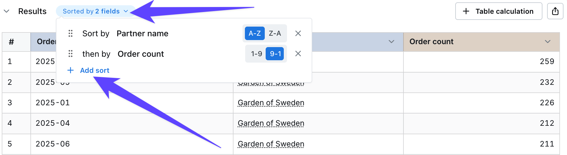The image size is (567, 155).
Task: Switch Partner name sort to Z-A
Action: pyautogui.click(x=275, y=33)
